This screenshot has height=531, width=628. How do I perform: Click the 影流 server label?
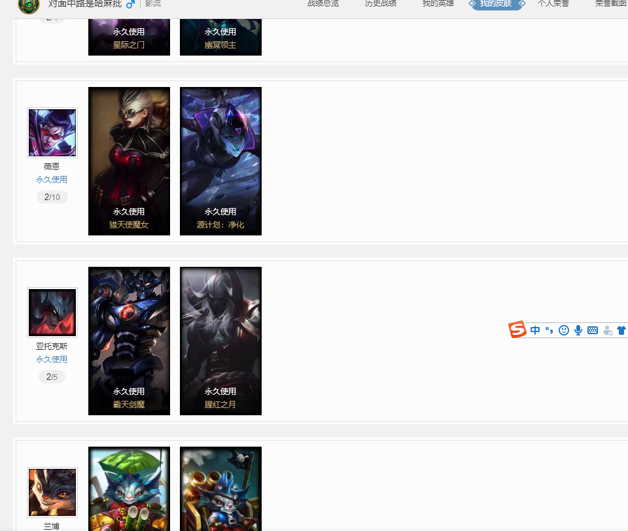tap(153, 4)
